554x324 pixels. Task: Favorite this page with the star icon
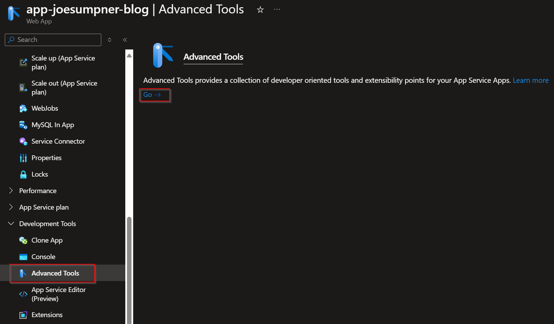260,10
